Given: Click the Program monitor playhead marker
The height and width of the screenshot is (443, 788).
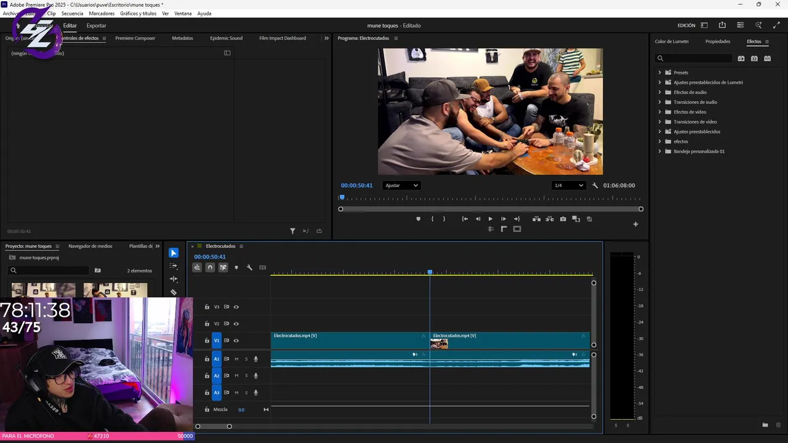Looking at the screenshot, I should click(x=342, y=198).
